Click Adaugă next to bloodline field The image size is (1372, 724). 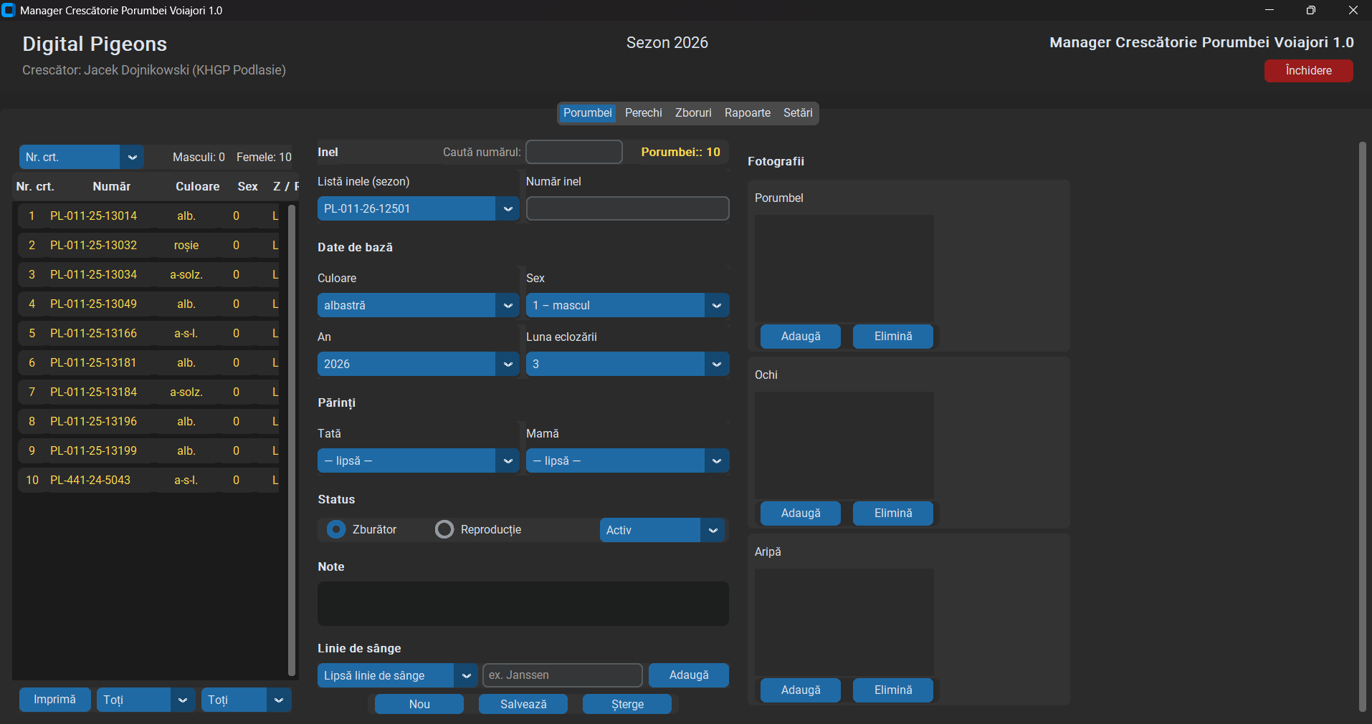coord(688,675)
